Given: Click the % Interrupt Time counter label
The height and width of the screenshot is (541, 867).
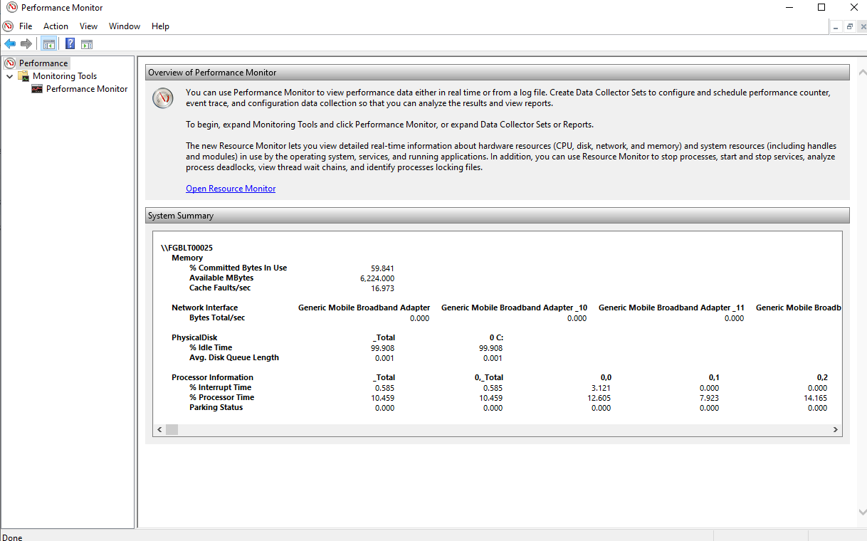Looking at the screenshot, I should tap(220, 387).
